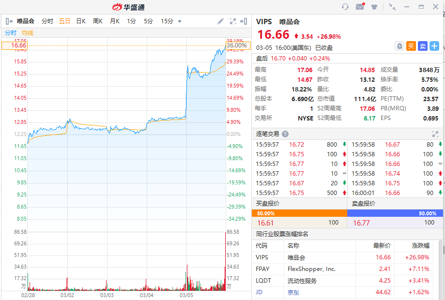
Task: Open the 京东 stock name link
Action: (293, 292)
